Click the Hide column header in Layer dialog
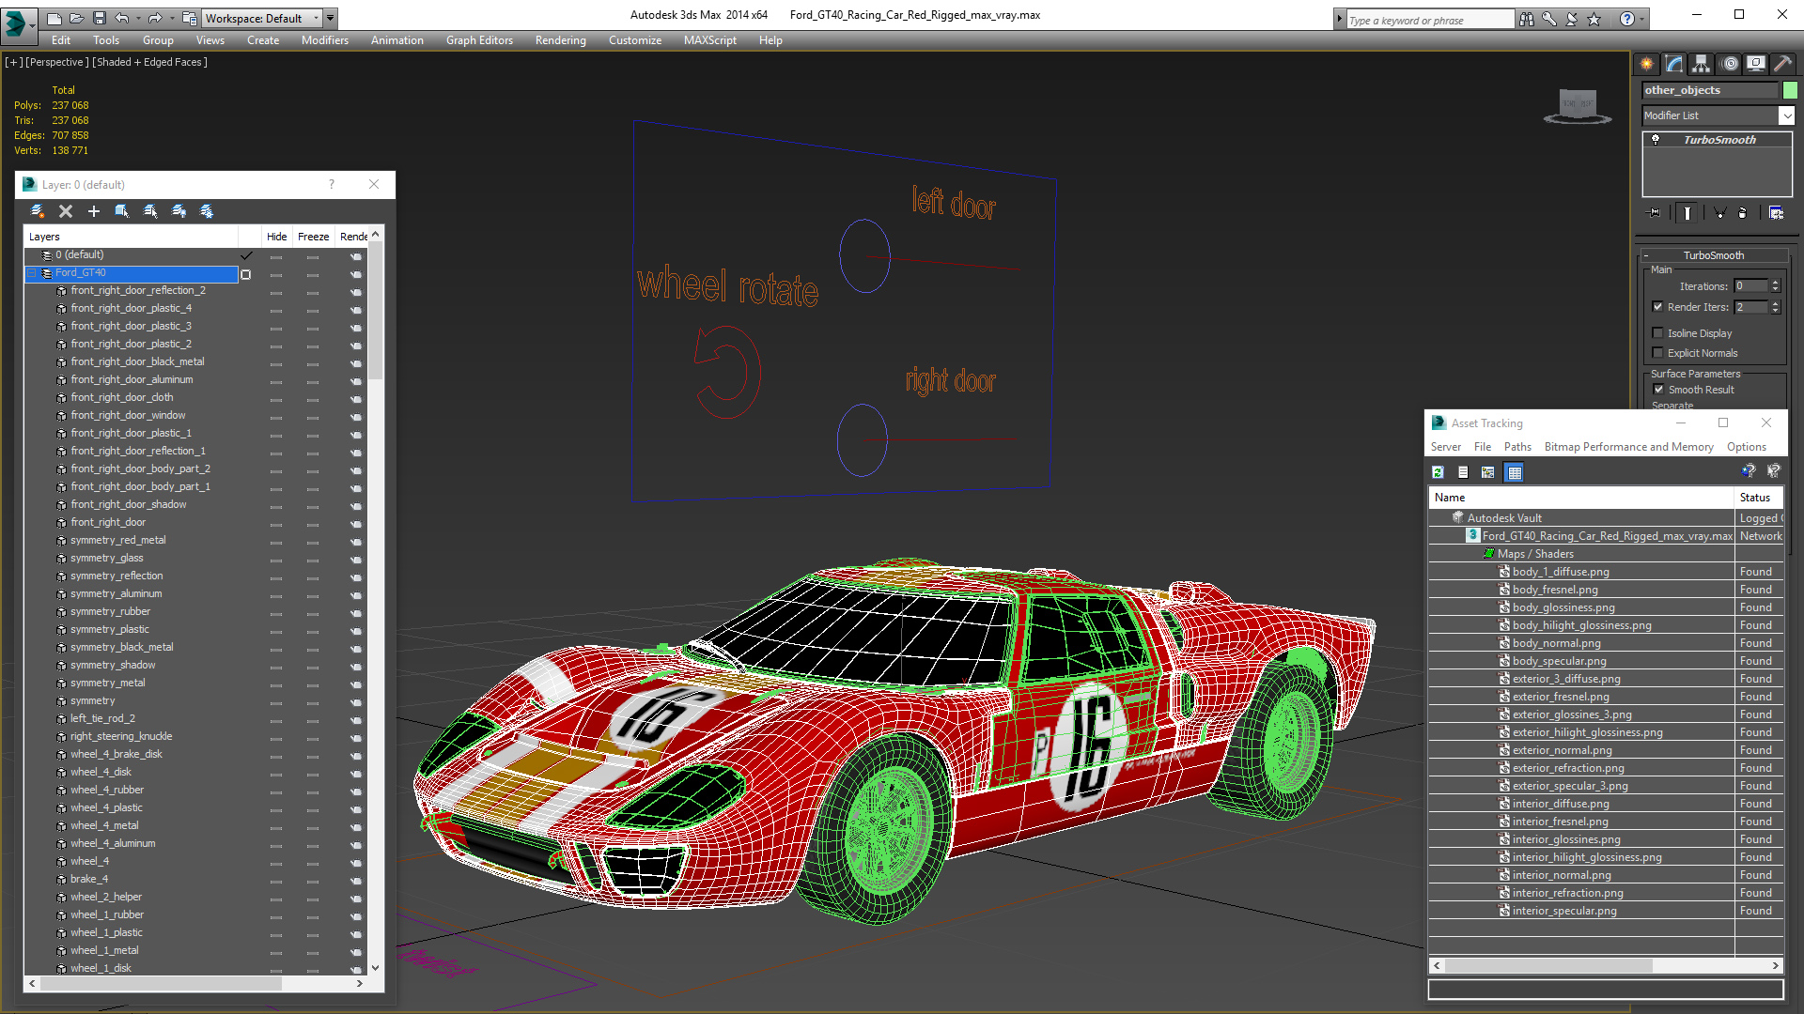1804x1014 pixels. [276, 237]
